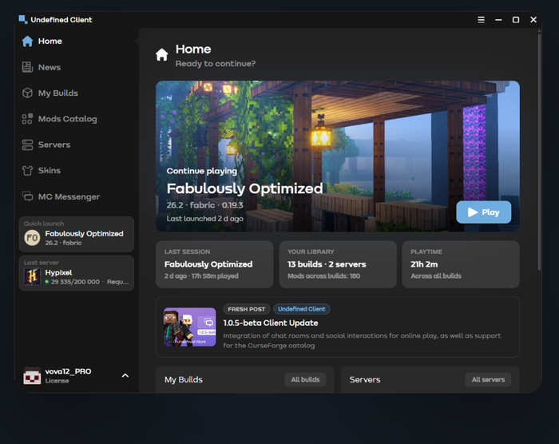Click the "26.2 · fabric · 0.19.3" version text
Image resolution: width=559 pixels, height=444 pixels.
[204, 205]
